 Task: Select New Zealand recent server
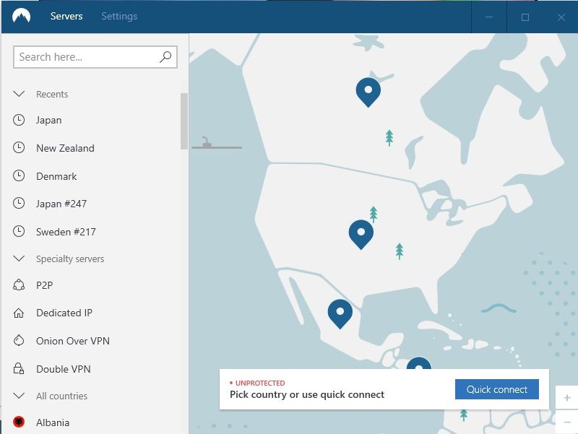65,148
